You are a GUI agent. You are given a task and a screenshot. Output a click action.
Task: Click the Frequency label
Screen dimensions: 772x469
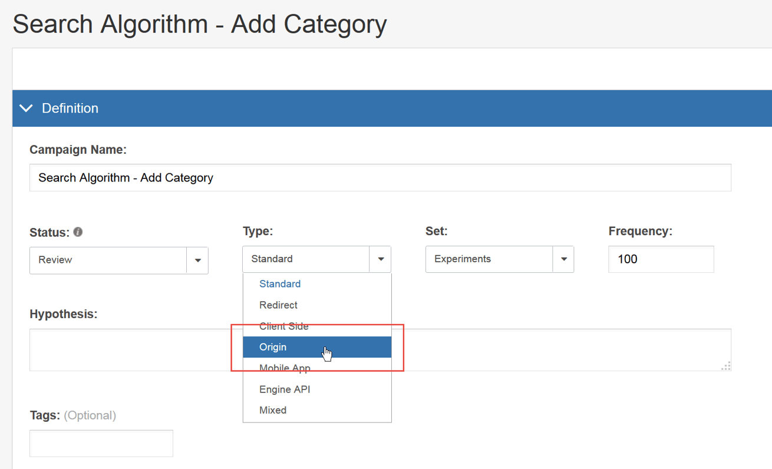pos(641,232)
